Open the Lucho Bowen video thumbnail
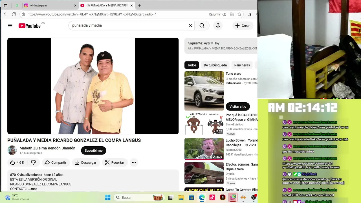Screen dimensions: 361x203 tap(204, 149)
